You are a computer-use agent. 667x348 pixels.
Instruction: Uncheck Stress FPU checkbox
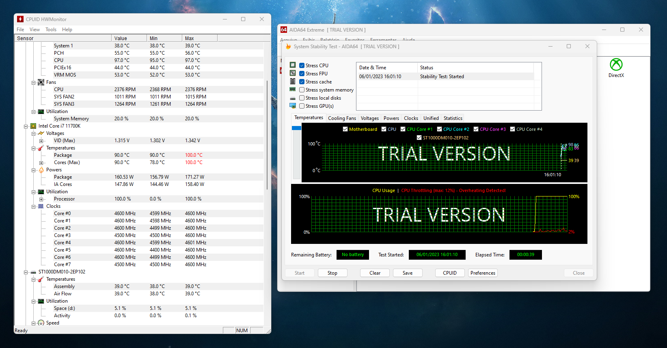pyautogui.click(x=302, y=73)
